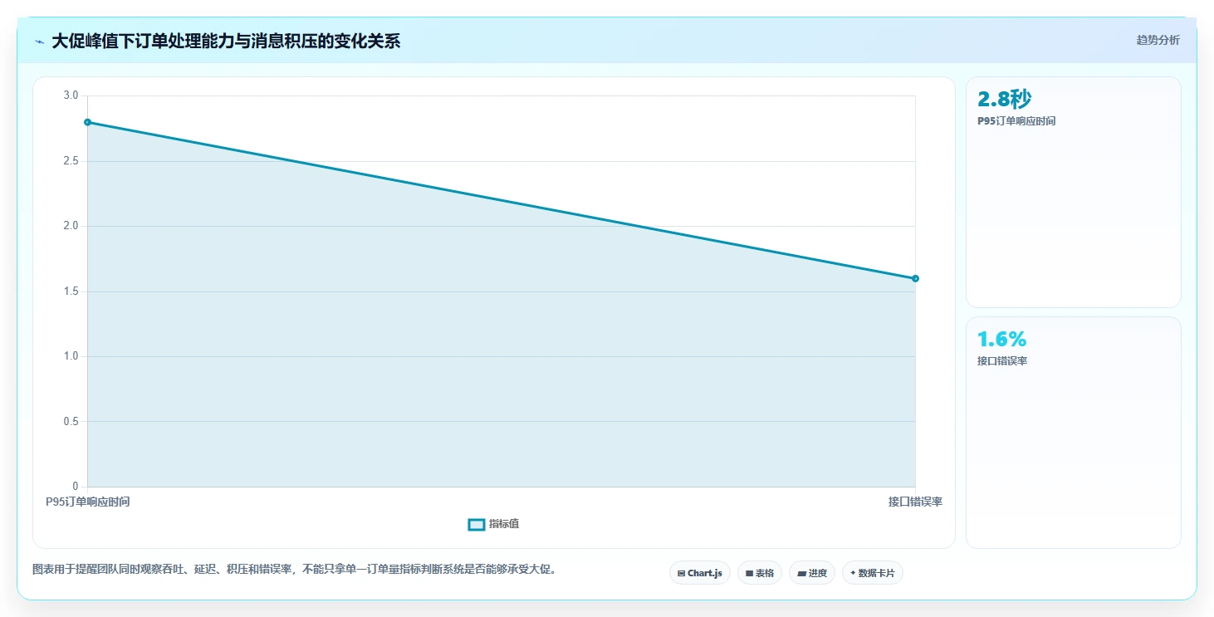The image size is (1214, 617).
Task: Click the 1.5 y-axis tick label
Action: [x=71, y=291]
